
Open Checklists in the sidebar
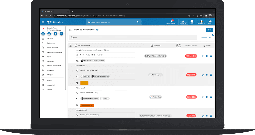[50, 70]
